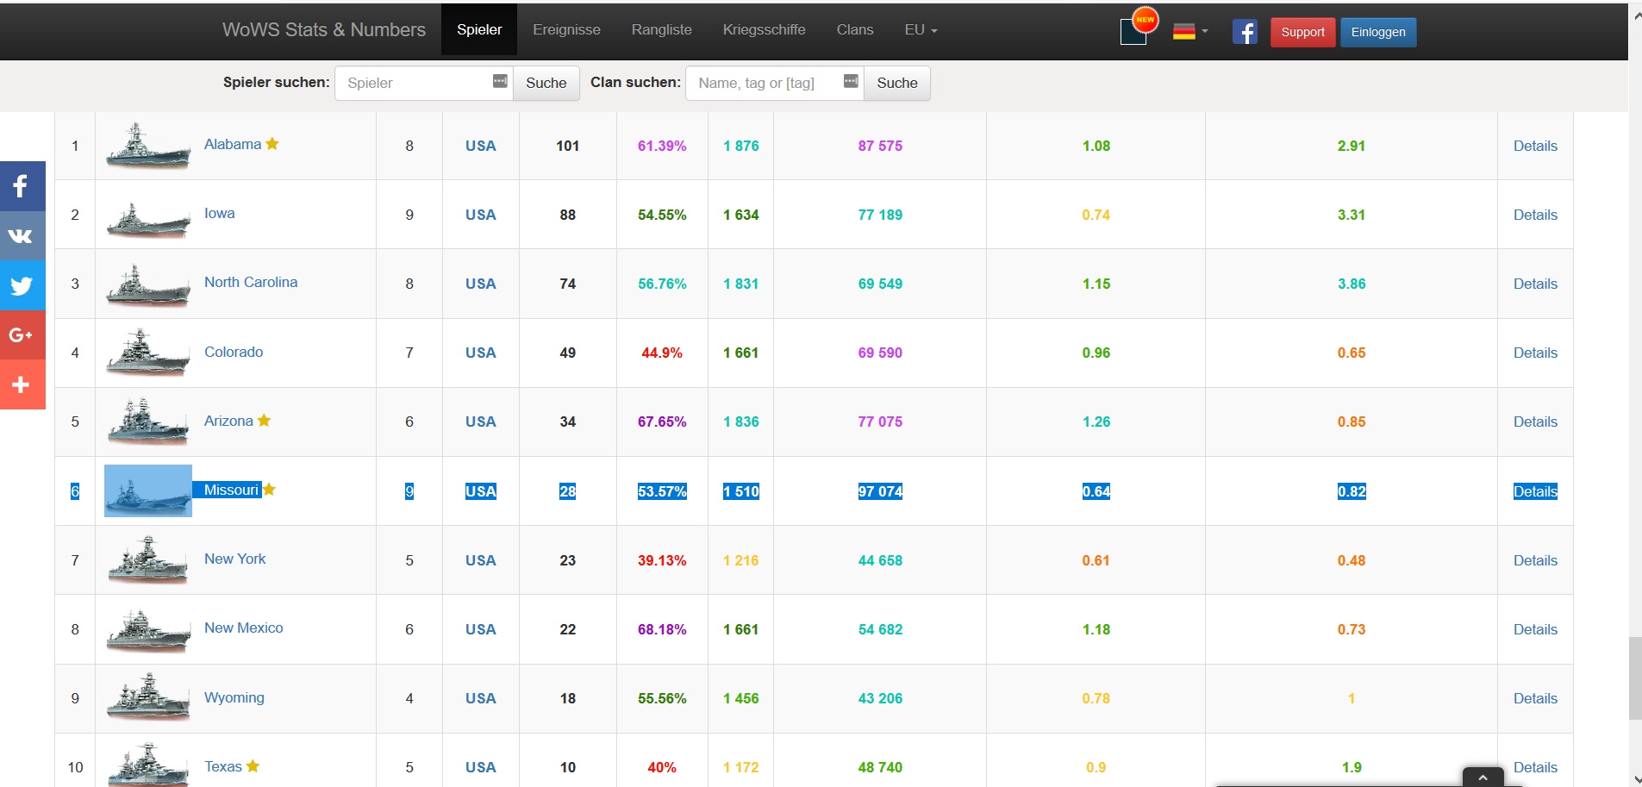Image resolution: width=1642 pixels, height=787 pixels.
Task: Open the New York ship thumbnail
Action: tap(148, 559)
